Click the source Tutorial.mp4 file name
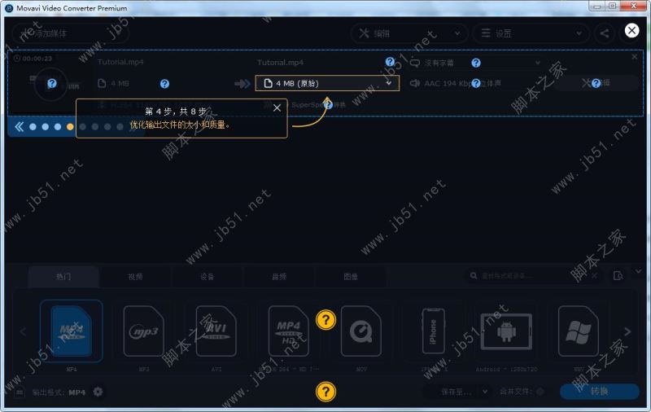 click(120, 62)
